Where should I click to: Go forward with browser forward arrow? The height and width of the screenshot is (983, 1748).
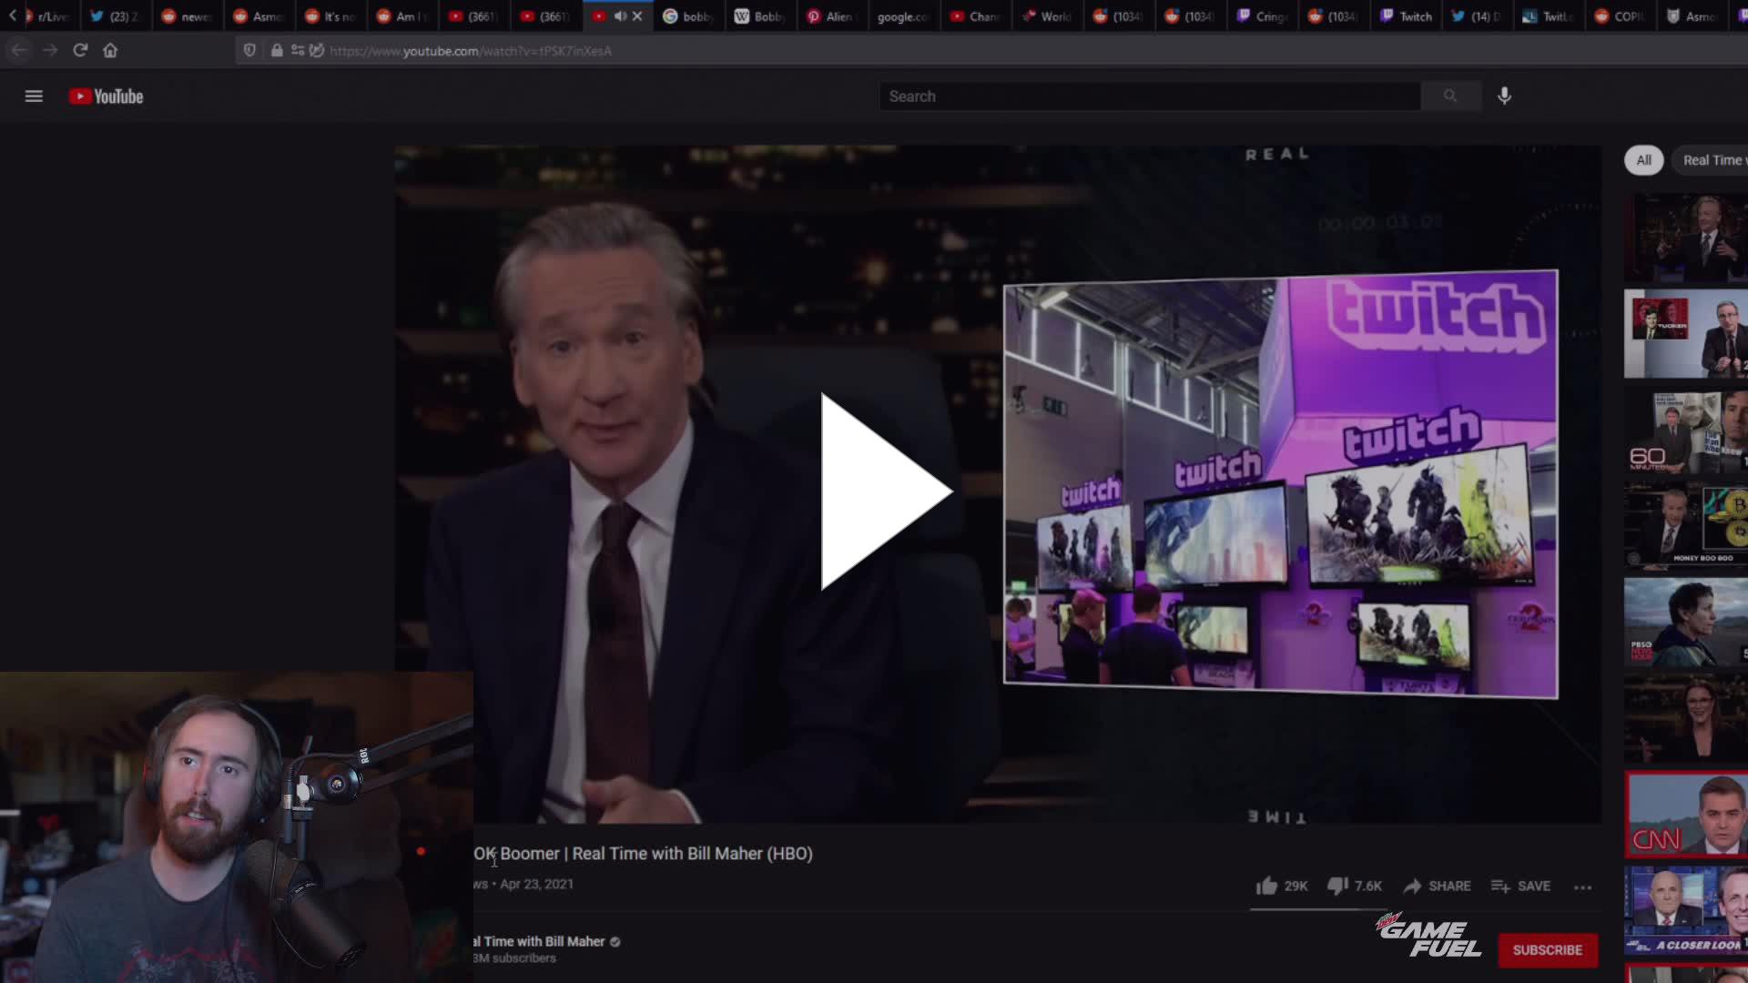click(x=50, y=50)
